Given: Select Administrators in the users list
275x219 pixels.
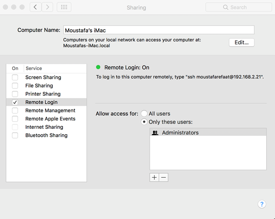Looking at the screenshot, I should 180,132.
